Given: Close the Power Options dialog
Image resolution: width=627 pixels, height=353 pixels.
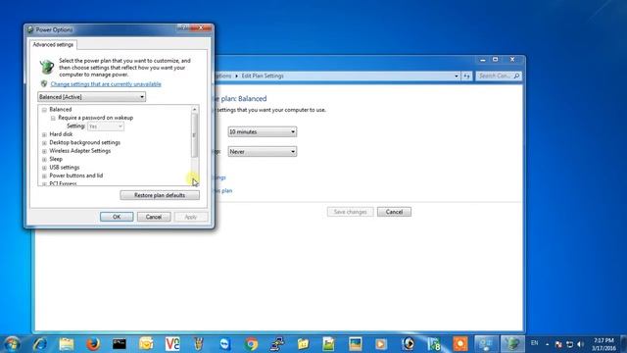Looking at the screenshot, I should (201, 28).
